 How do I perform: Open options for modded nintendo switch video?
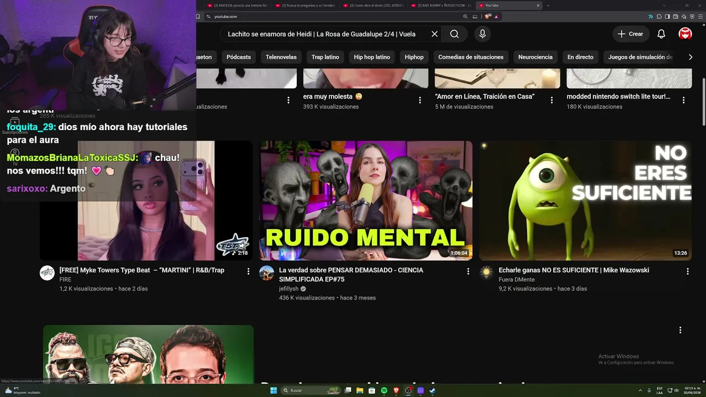click(x=683, y=100)
